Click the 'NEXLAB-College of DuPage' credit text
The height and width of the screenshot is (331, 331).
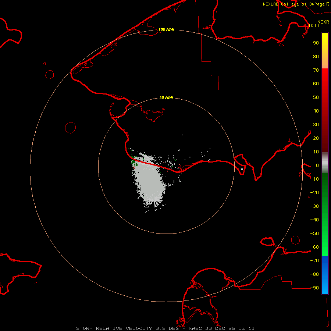click(x=293, y=4)
